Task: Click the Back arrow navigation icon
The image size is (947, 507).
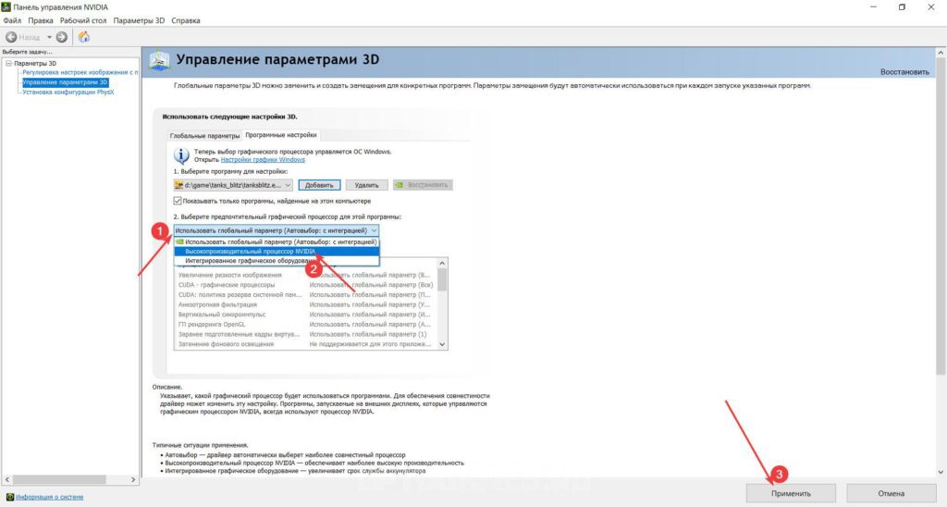Action: click(x=12, y=37)
